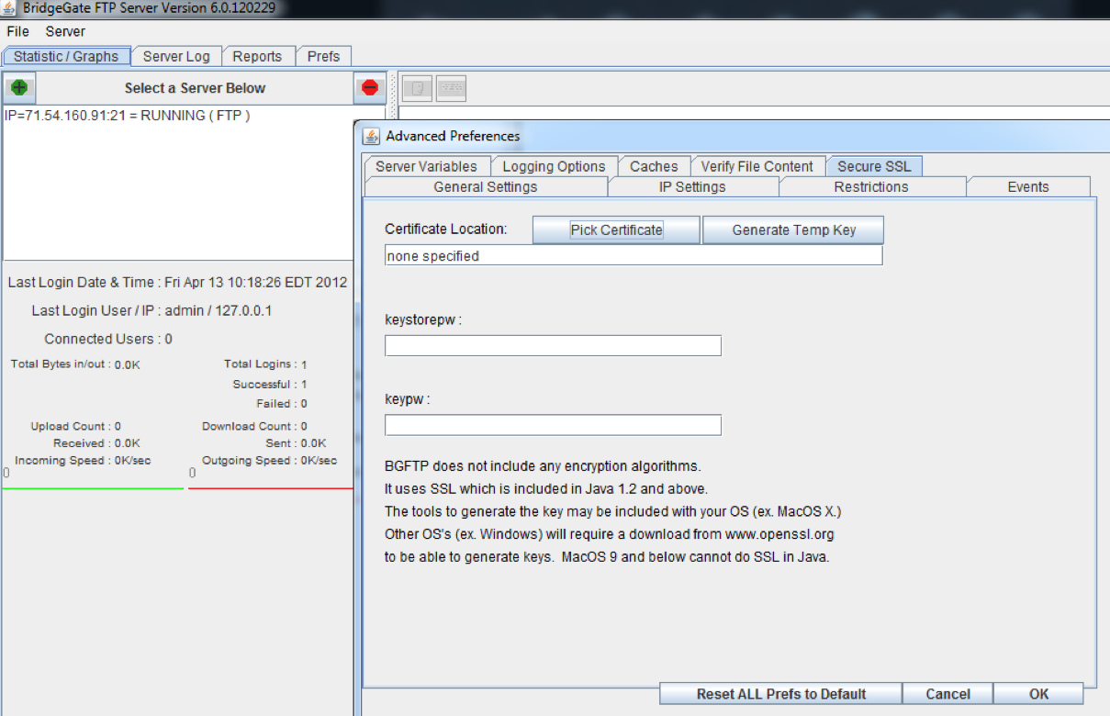Image resolution: width=1110 pixels, height=716 pixels.
Task: Cancel the Advanced Preferences dialog
Action: point(947,694)
